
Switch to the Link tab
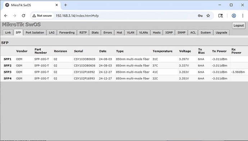click(8, 32)
